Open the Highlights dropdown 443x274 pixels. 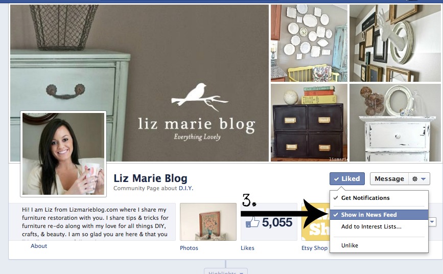(226, 272)
